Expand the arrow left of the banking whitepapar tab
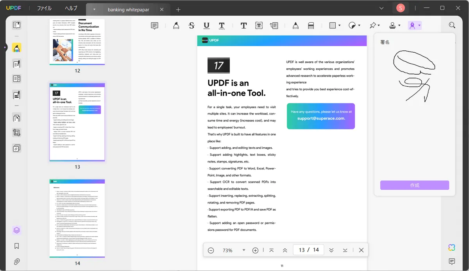The height and width of the screenshot is (271, 469). [95, 9]
